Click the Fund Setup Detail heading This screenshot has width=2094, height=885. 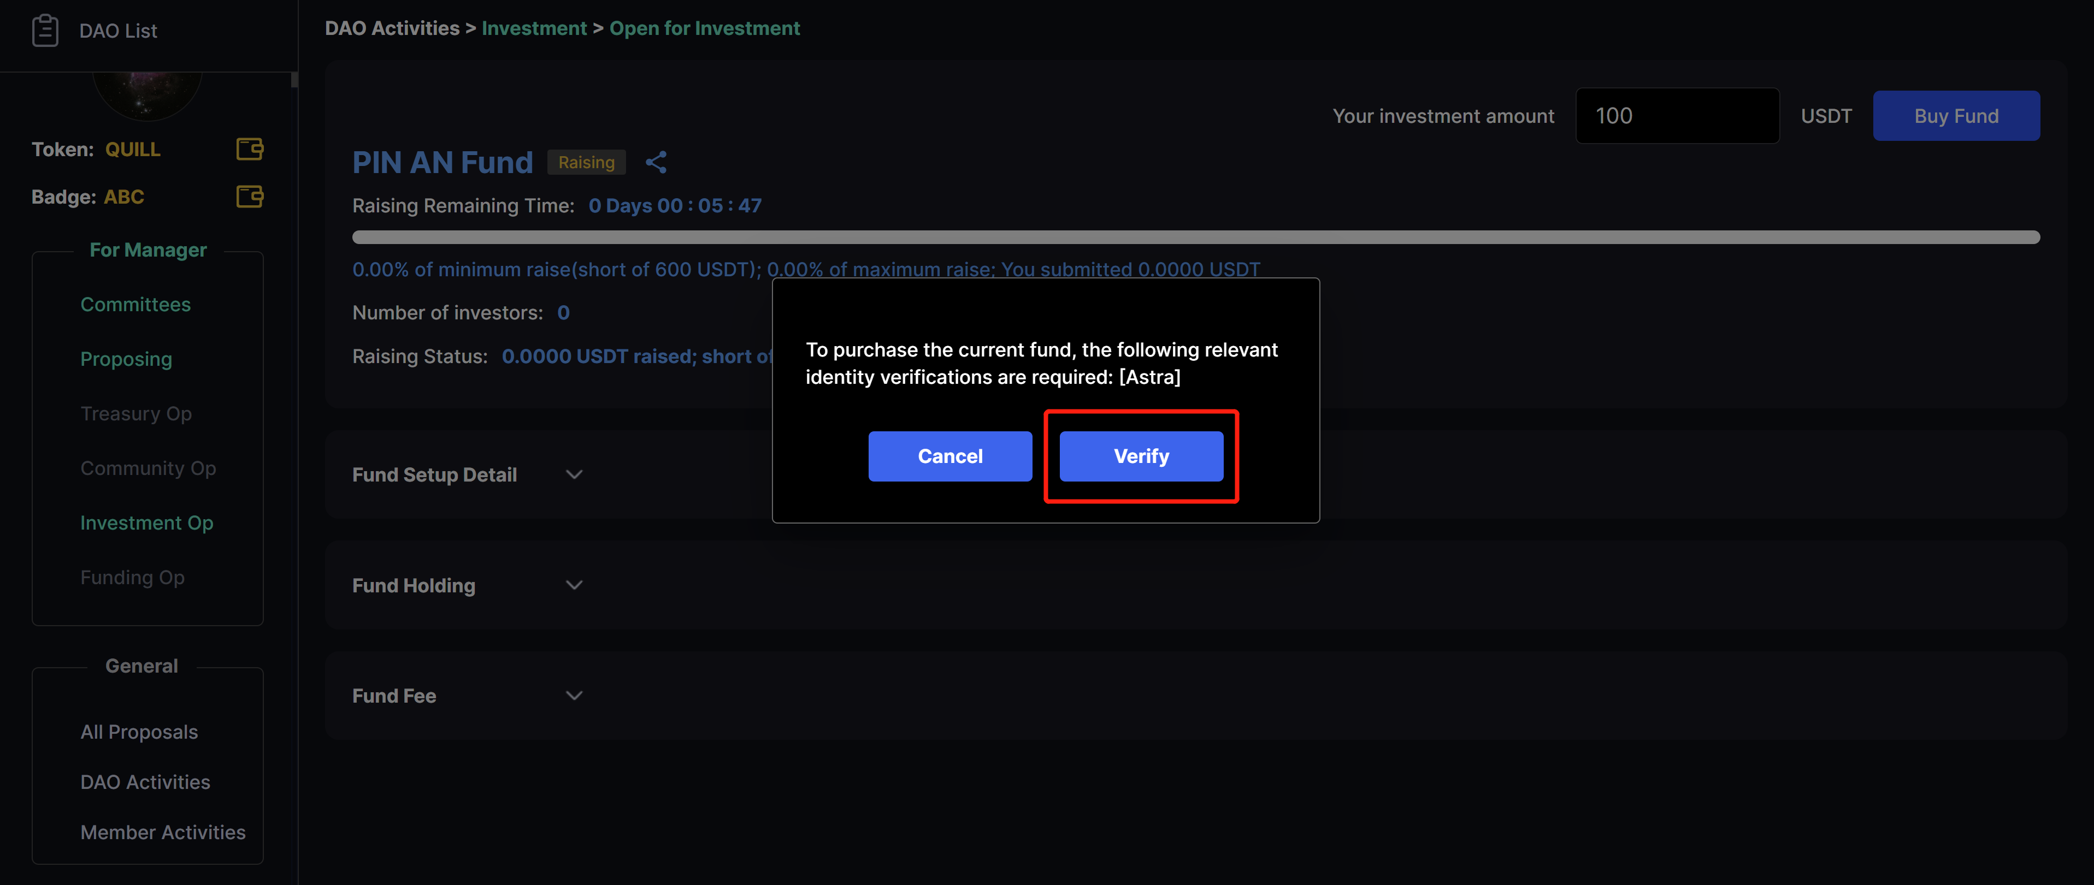point(434,474)
